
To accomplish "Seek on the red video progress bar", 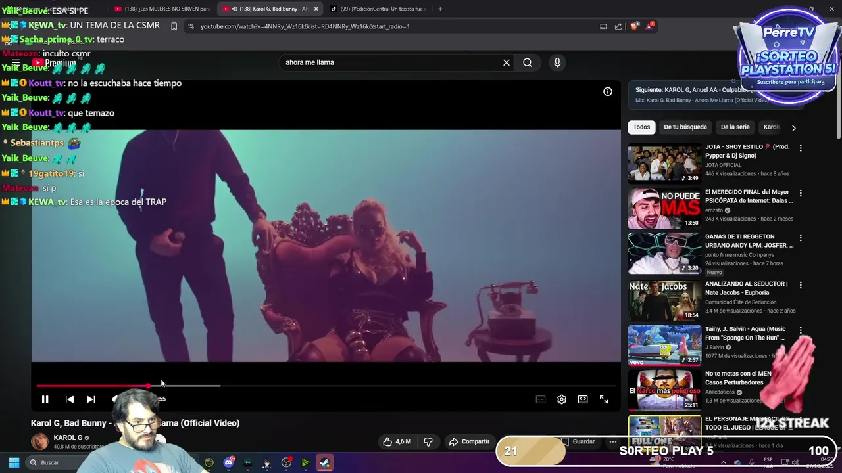I will (92, 386).
